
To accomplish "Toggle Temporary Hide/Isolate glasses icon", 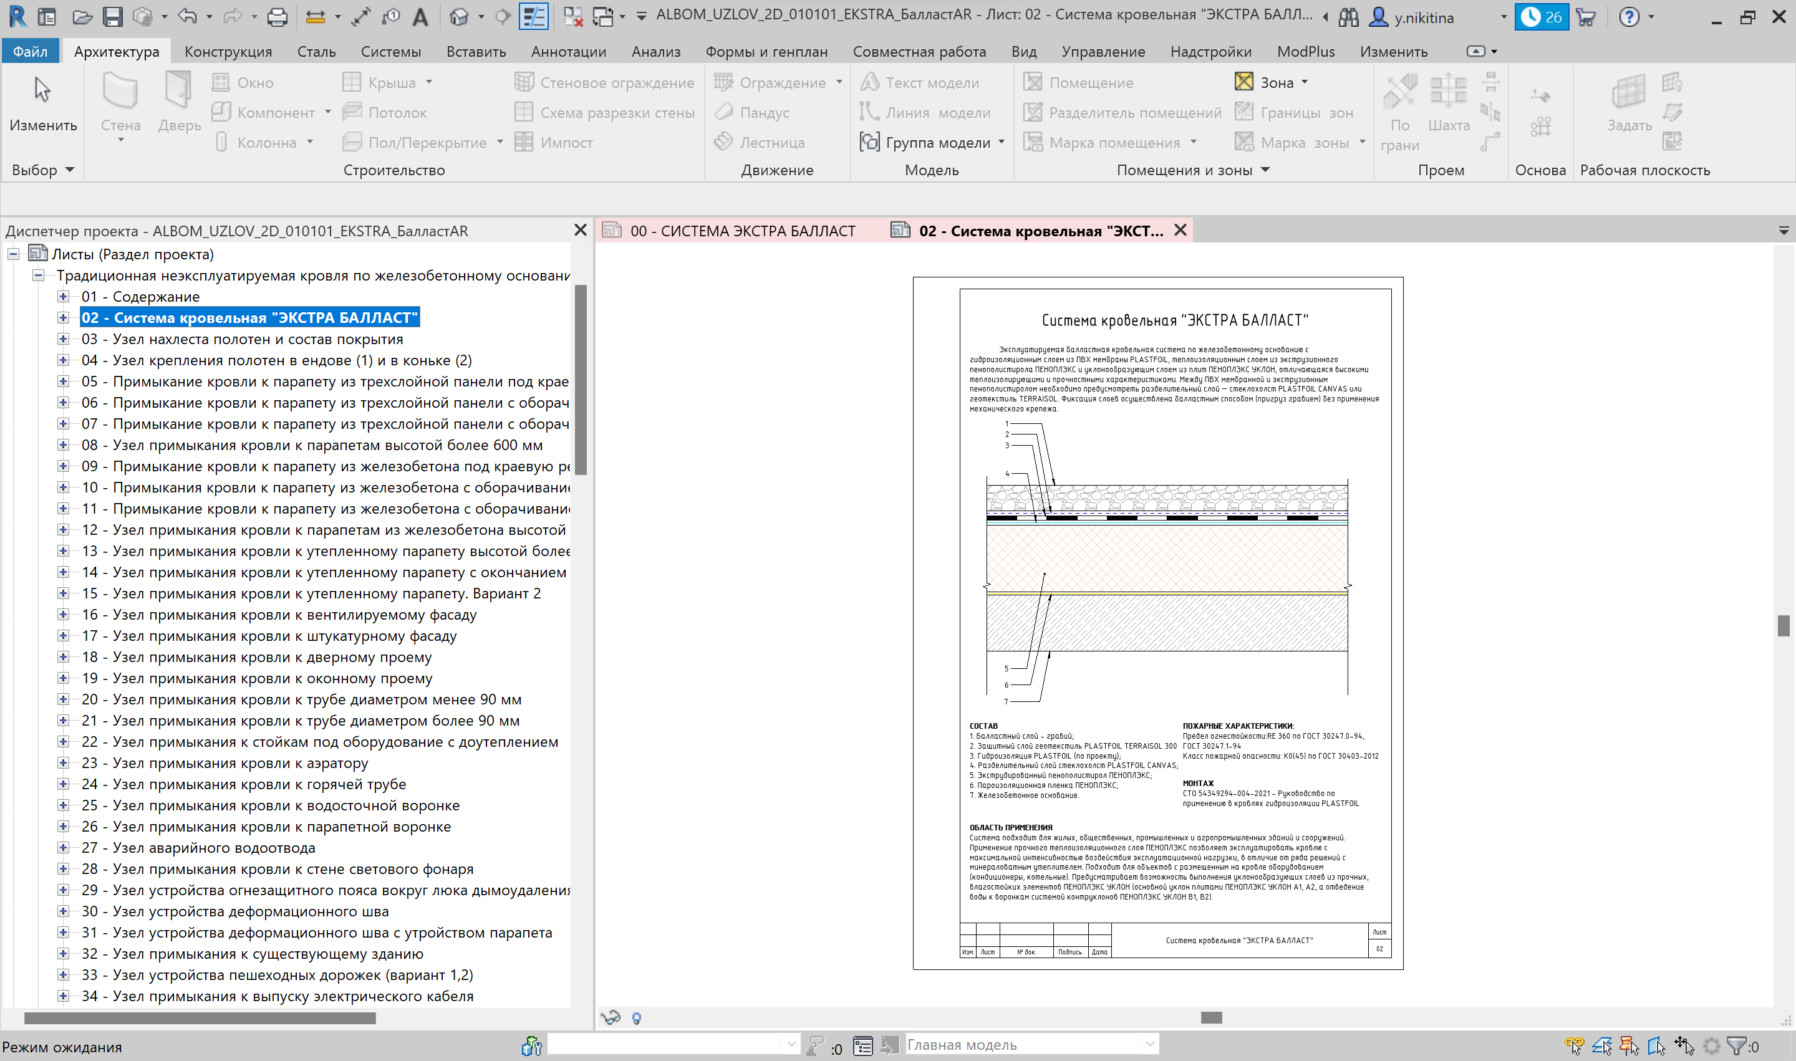I will pos(610,1017).
